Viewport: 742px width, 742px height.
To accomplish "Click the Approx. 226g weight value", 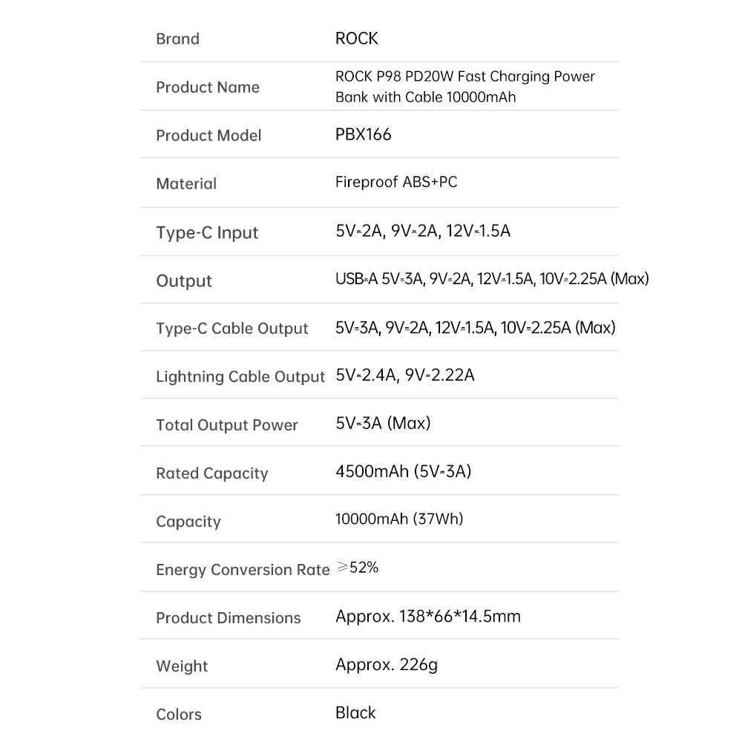I will (386, 665).
